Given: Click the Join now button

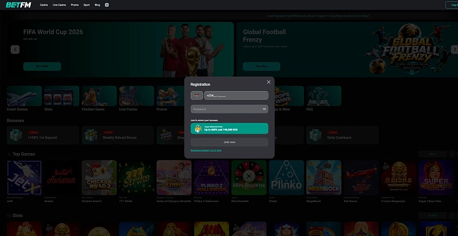Looking at the screenshot, I should (x=229, y=142).
